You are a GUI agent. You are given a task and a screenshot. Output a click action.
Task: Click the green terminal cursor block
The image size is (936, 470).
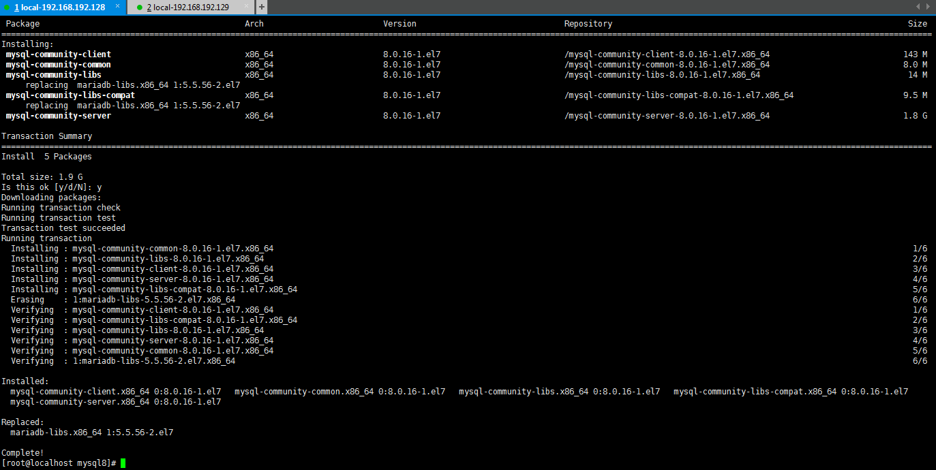pyautogui.click(x=123, y=463)
